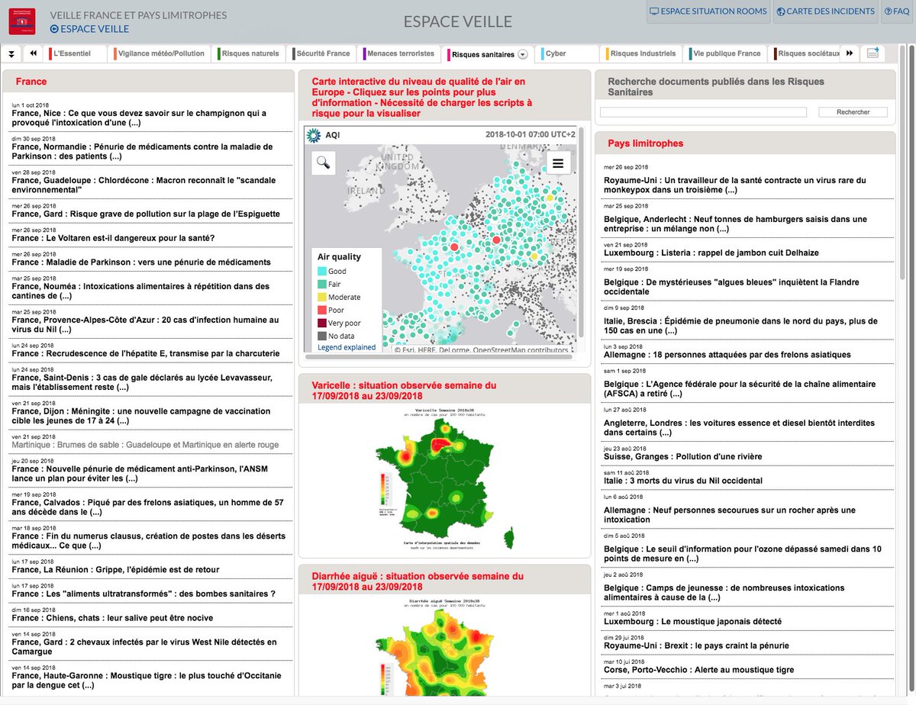Image resolution: width=916 pixels, height=705 pixels.
Task: Open the Vie publique France tab
Action: coord(727,54)
